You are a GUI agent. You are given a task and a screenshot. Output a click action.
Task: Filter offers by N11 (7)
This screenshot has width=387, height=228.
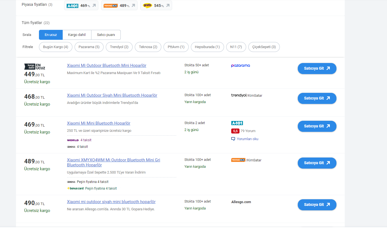236,47
